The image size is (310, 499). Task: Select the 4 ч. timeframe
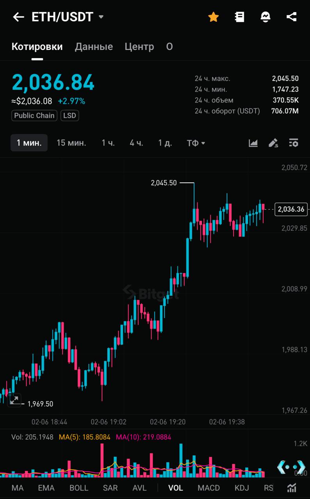136,143
